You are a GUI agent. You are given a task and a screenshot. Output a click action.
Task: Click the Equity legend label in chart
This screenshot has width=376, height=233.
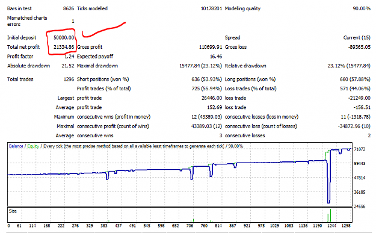coord(33,146)
